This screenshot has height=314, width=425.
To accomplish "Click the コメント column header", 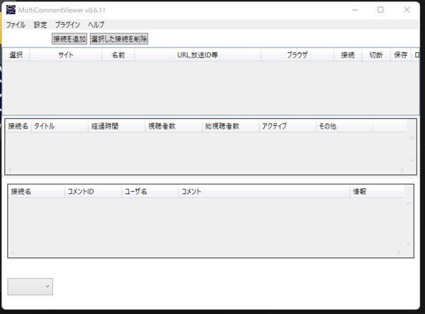I will pos(264,192).
